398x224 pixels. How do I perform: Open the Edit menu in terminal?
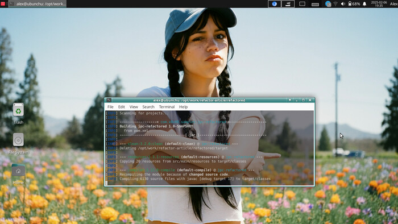pos(121,107)
